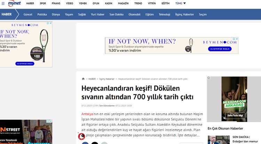Click the mynet logo
Image resolution: width=261 pixels, height=144 pixels.
click(15, 3)
